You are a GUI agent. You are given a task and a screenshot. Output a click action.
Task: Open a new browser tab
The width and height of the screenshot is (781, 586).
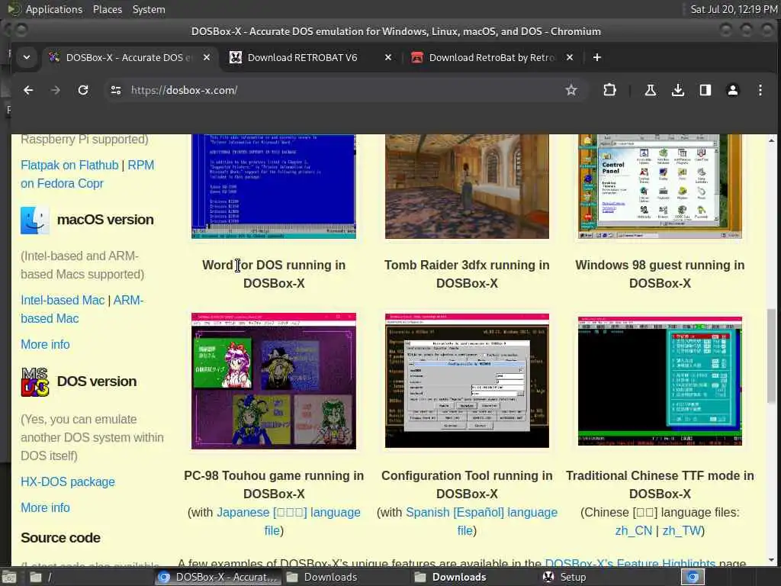[596, 57]
